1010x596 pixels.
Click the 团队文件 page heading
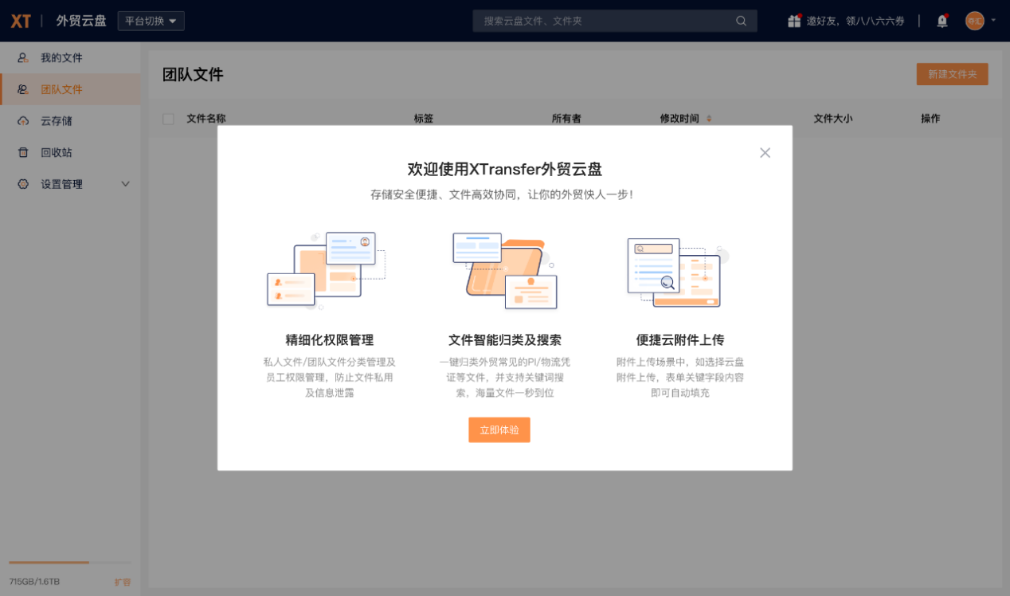coord(193,75)
